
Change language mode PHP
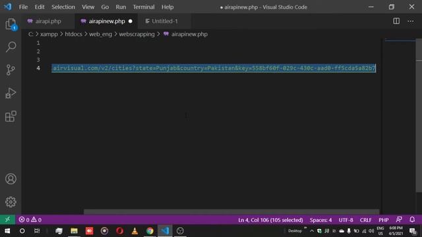click(x=384, y=220)
